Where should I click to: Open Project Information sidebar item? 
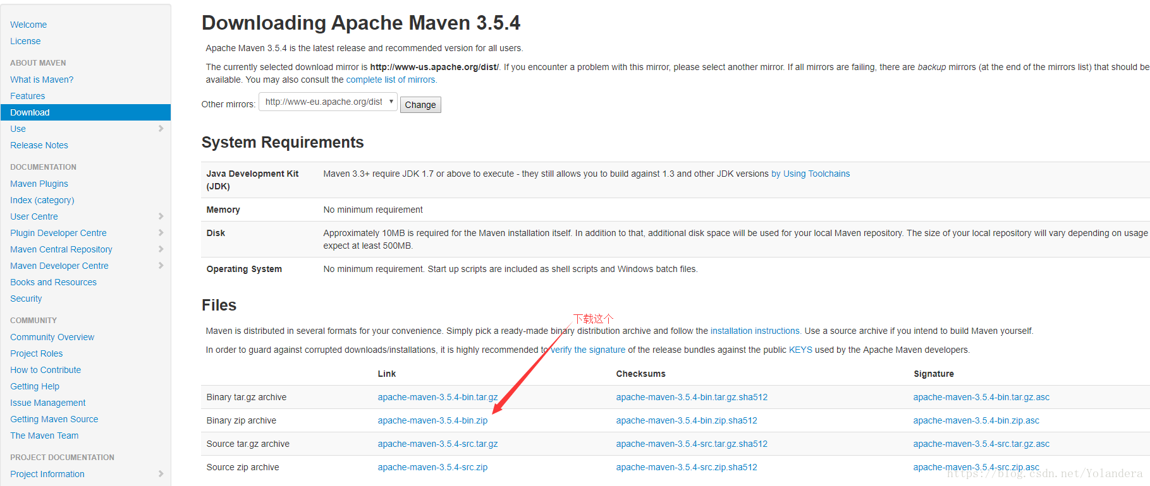[x=47, y=474]
